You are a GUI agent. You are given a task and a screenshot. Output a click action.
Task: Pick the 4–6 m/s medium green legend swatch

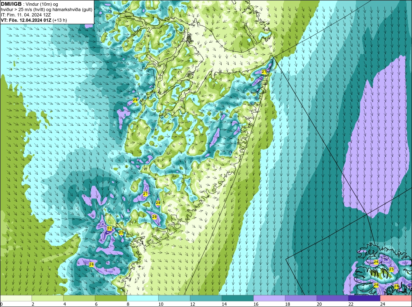79,298
